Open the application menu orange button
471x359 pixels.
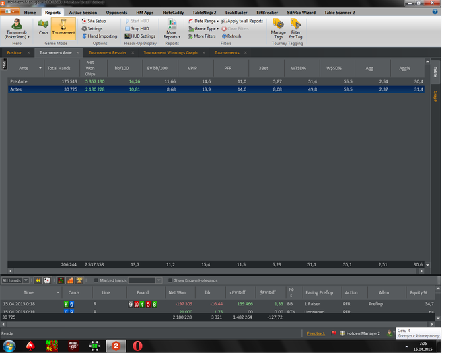pyautogui.click(x=9, y=11)
